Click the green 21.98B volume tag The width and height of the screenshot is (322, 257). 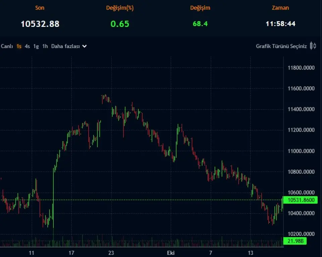[295, 241]
